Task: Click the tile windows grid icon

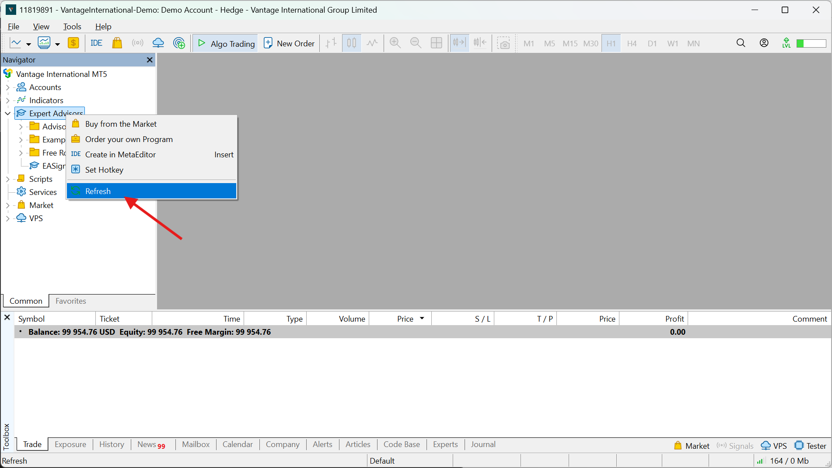Action: coord(437,43)
